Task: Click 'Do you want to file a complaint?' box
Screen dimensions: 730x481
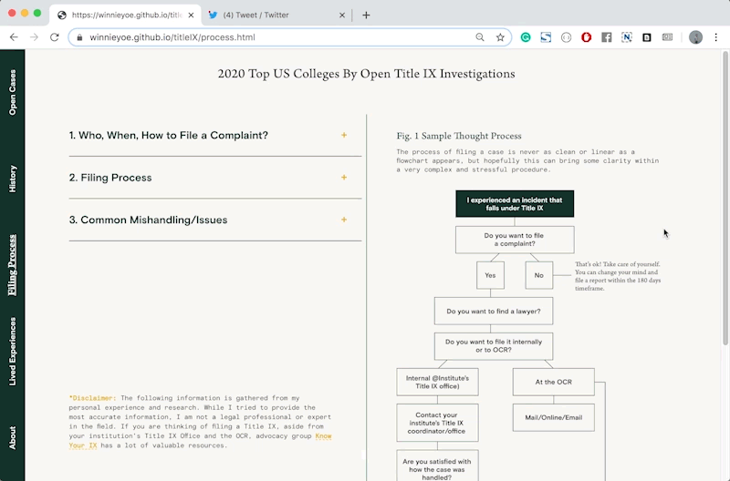Action: click(515, 240)
